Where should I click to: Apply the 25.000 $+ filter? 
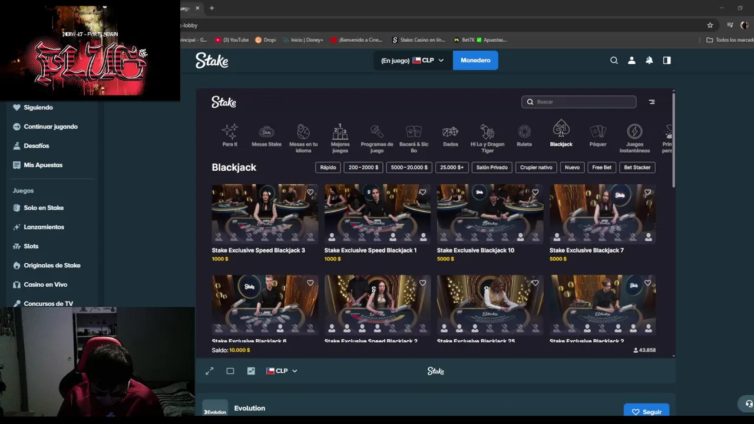point(452,167)
